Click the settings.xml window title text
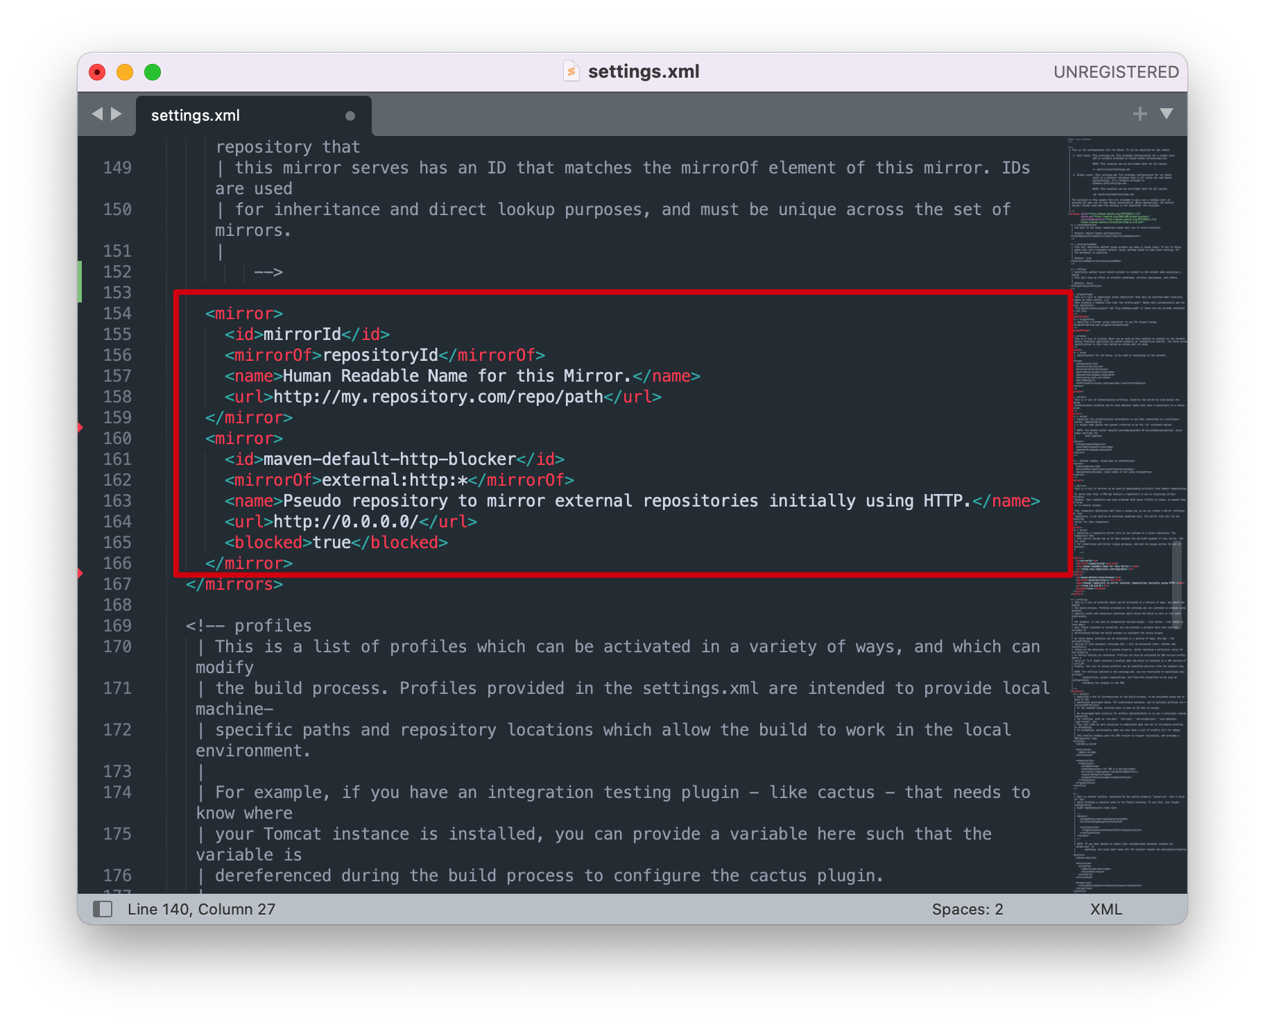This screenshot has height=1027, width=1265. click(x=644, y=71)
